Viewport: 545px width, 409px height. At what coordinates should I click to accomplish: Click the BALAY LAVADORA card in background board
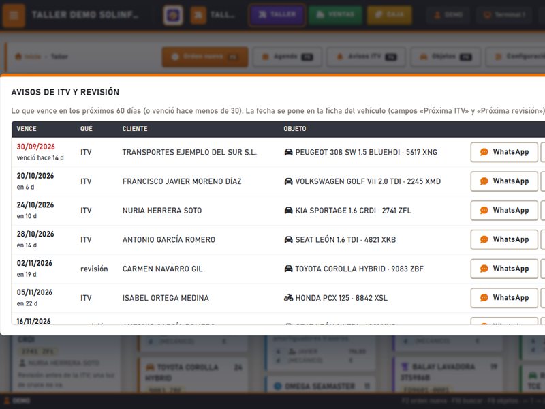448,376
